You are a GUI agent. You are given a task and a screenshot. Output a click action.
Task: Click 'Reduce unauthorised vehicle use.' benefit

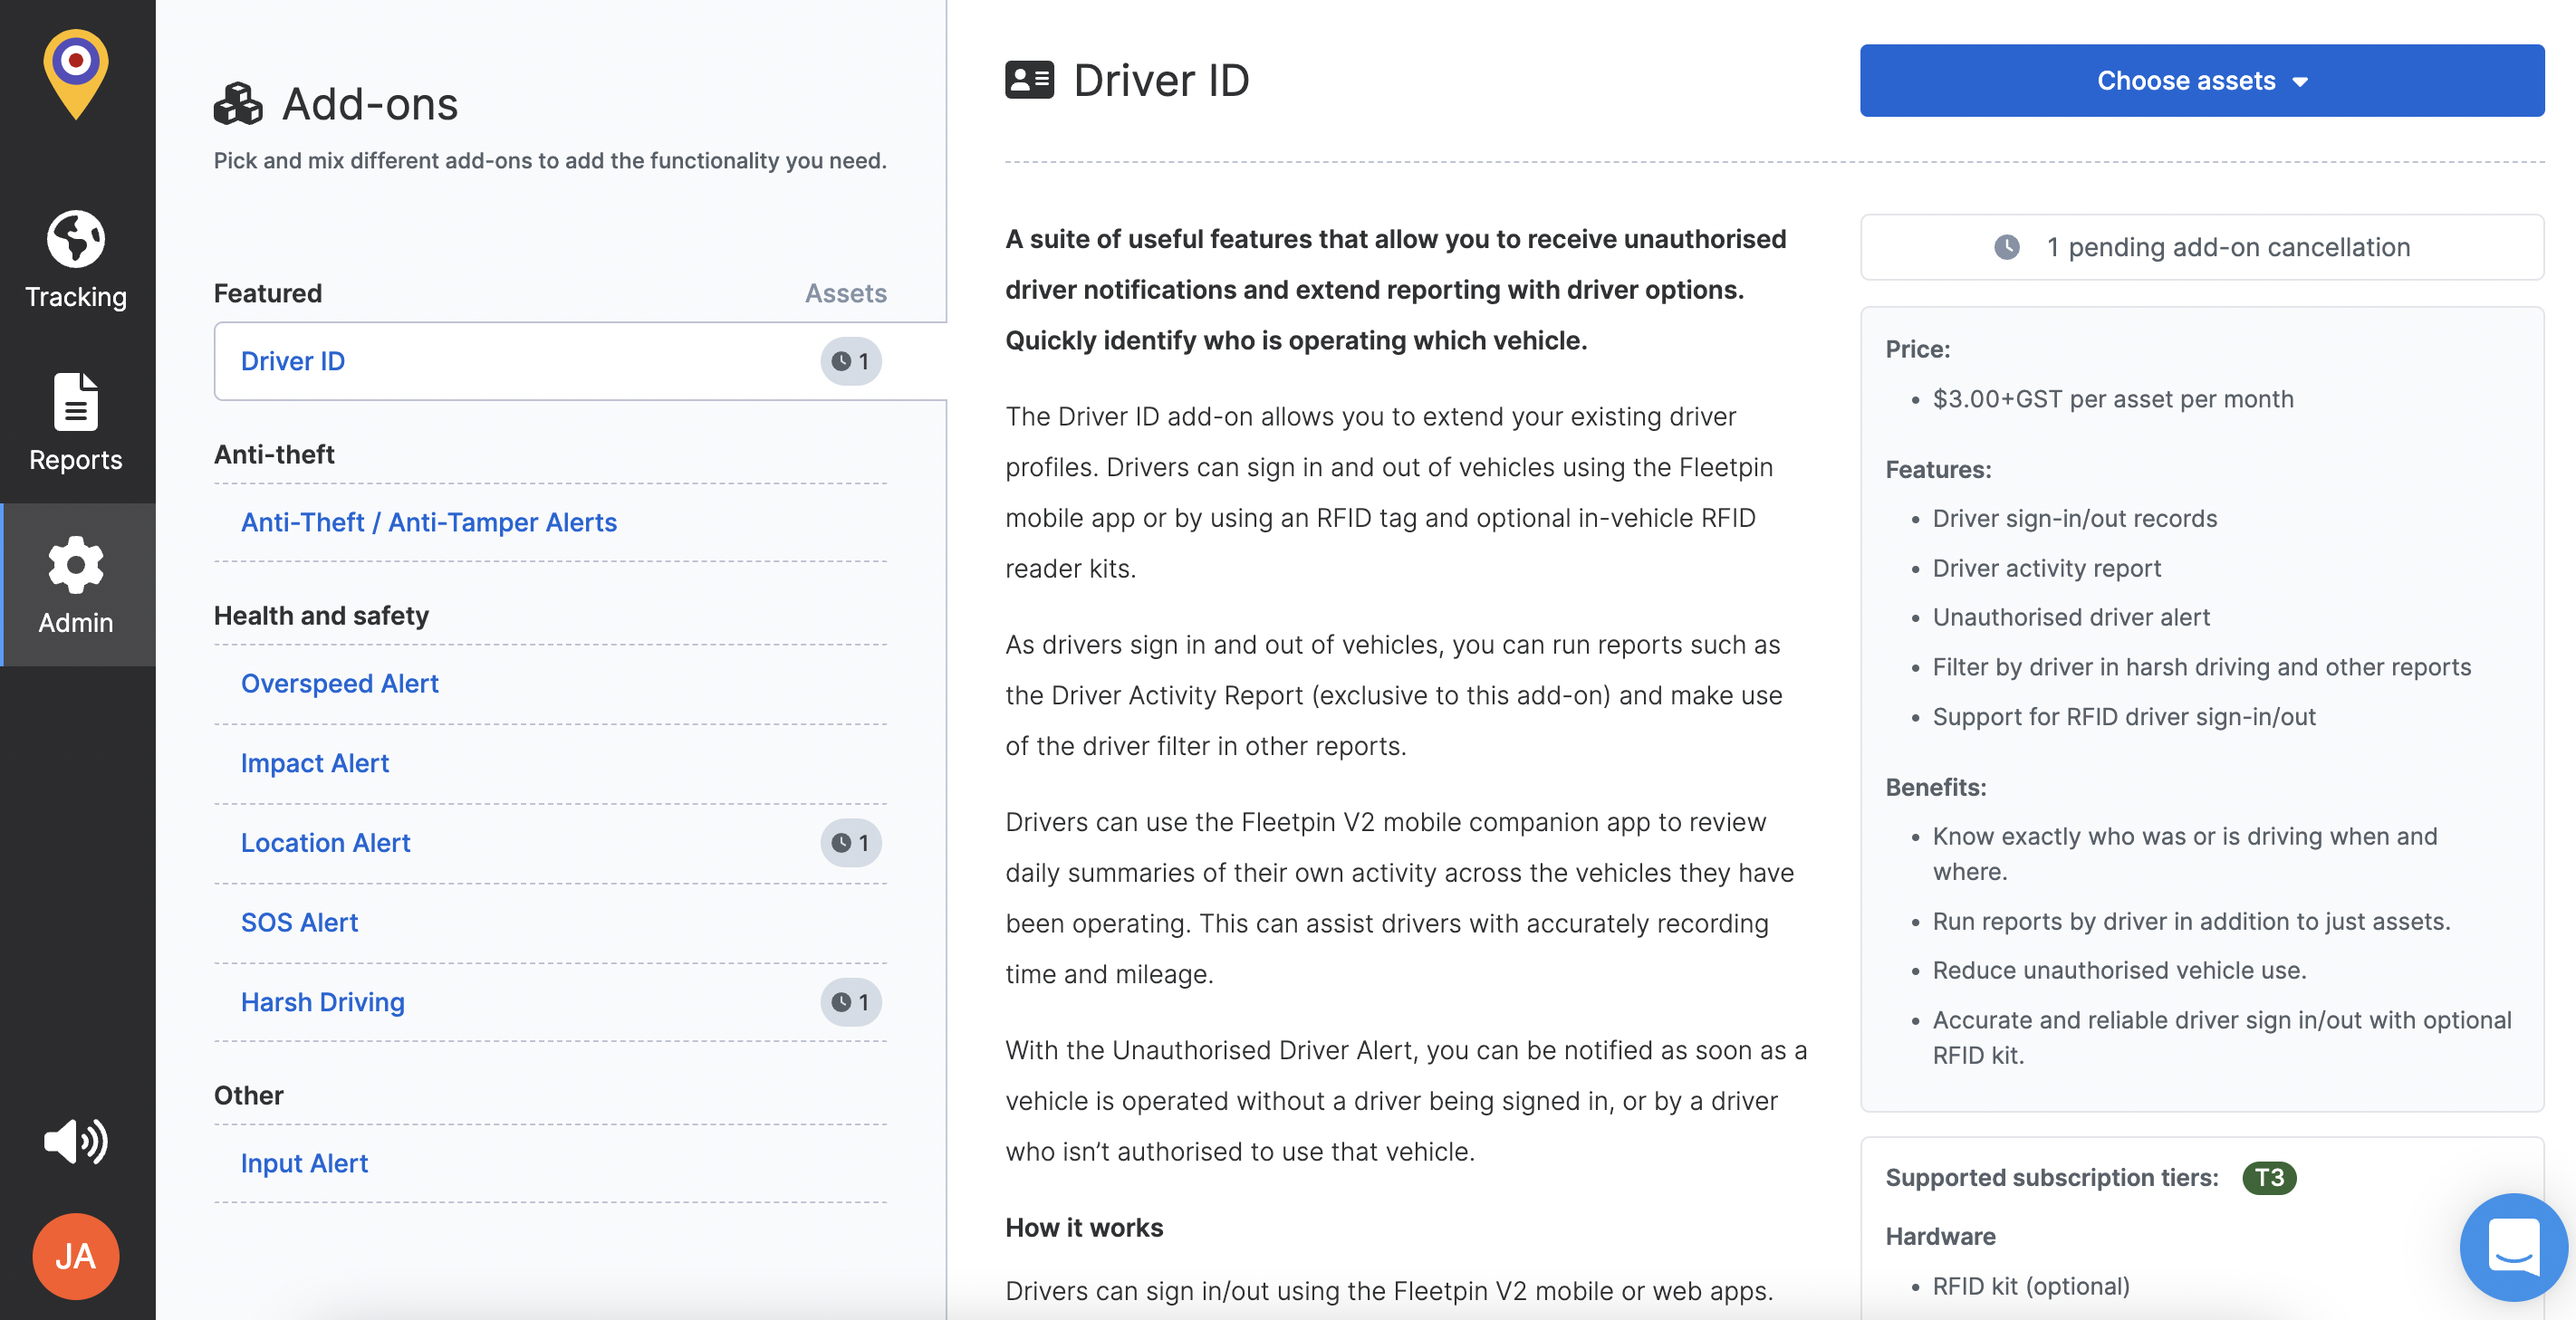2120,971
